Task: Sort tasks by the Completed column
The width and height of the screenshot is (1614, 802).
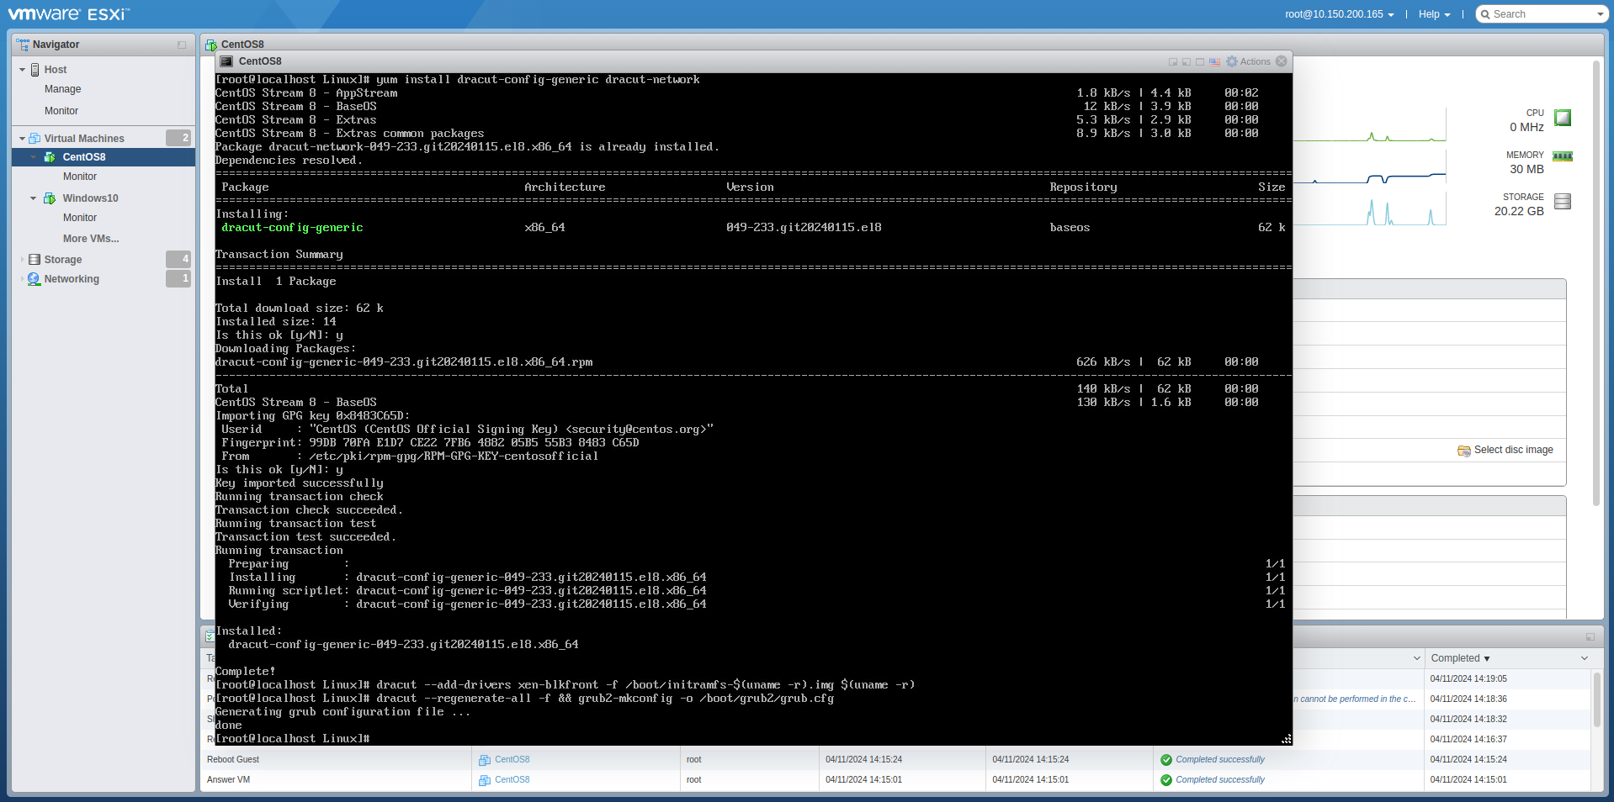Action: [x=1460, y=658]
